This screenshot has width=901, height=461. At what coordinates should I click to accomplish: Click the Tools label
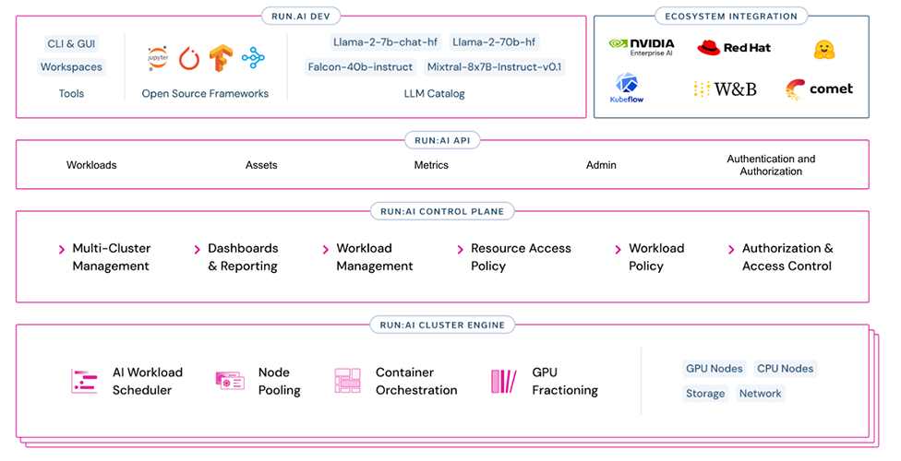point(71,93)
